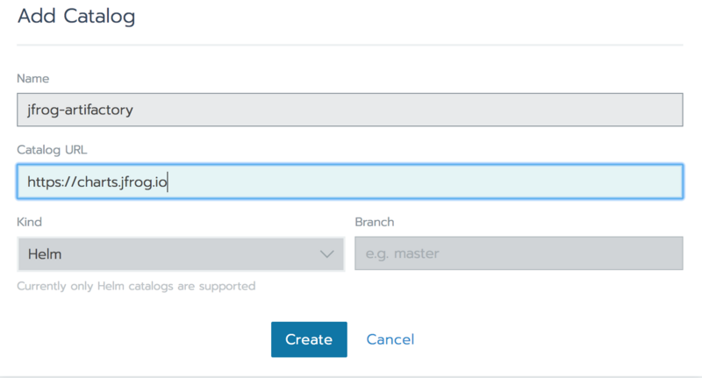The height and width of the screenshot is (378, 702).
Task: Click the bottom divider below the buttons
Action: click(349, 375)
